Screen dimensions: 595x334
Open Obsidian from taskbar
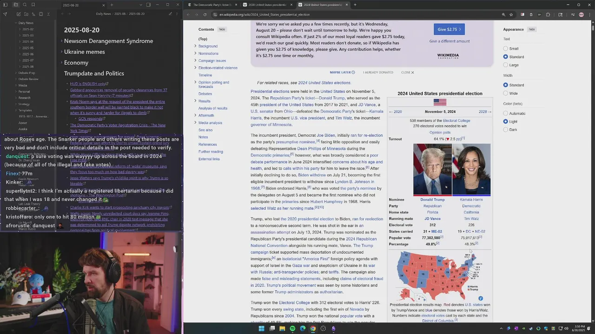click(333, 328)
